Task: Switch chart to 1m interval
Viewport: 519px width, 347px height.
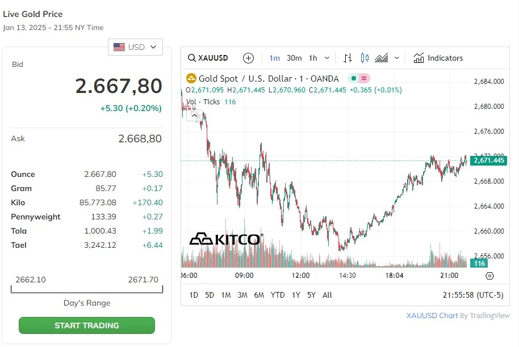Action: click(275, 58)
